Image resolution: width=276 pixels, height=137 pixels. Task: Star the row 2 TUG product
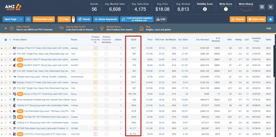point(6,54)
